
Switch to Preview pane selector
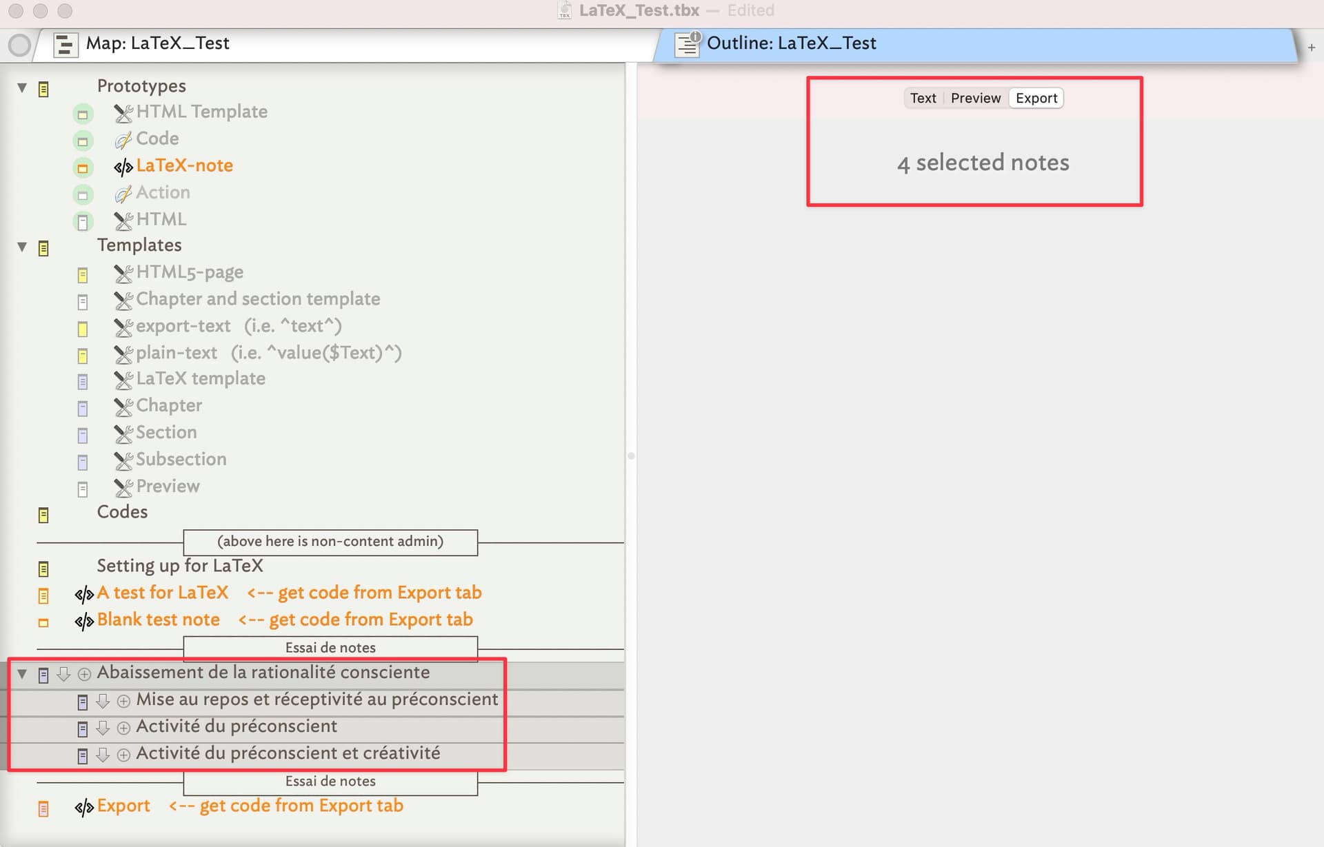(x=975, y=98)
